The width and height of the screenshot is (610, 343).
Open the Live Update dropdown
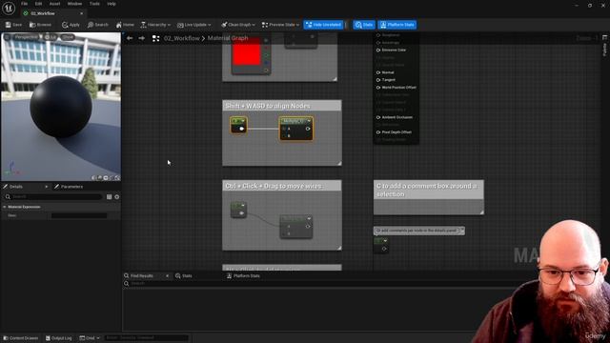pyautogui.click(x=193, y=25)
